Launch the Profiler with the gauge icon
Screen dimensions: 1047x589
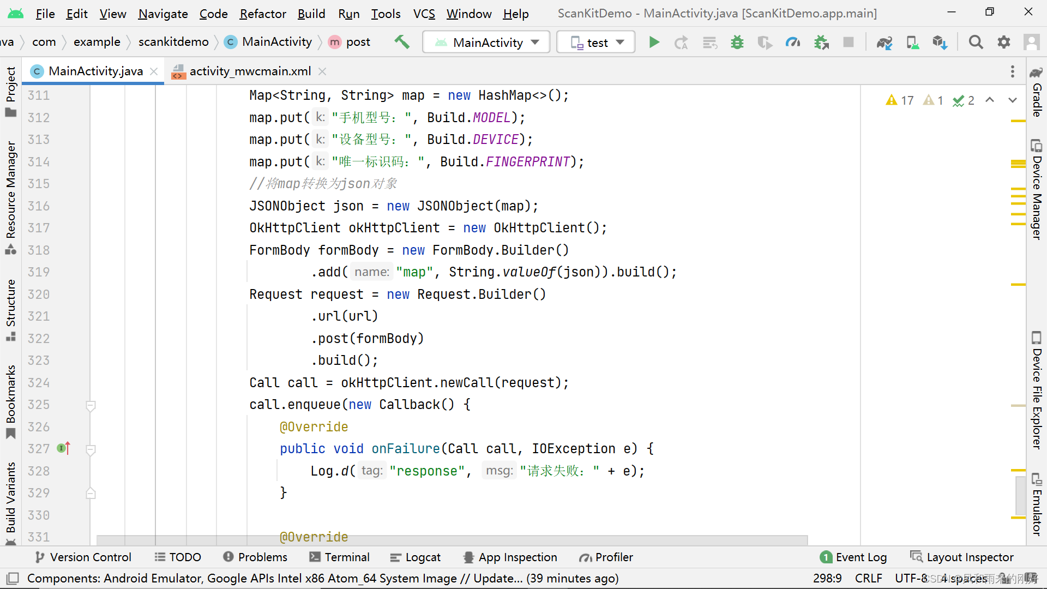point(792,42)
